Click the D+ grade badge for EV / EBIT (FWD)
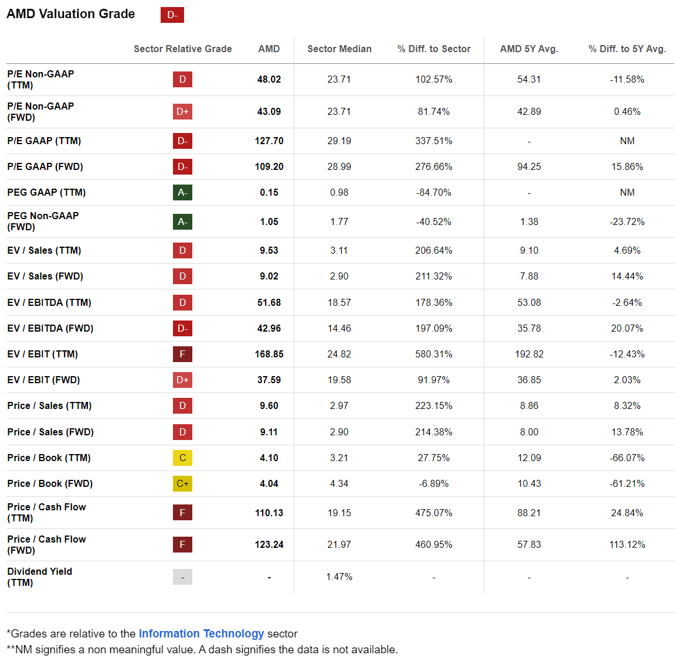 coord(182,380)
